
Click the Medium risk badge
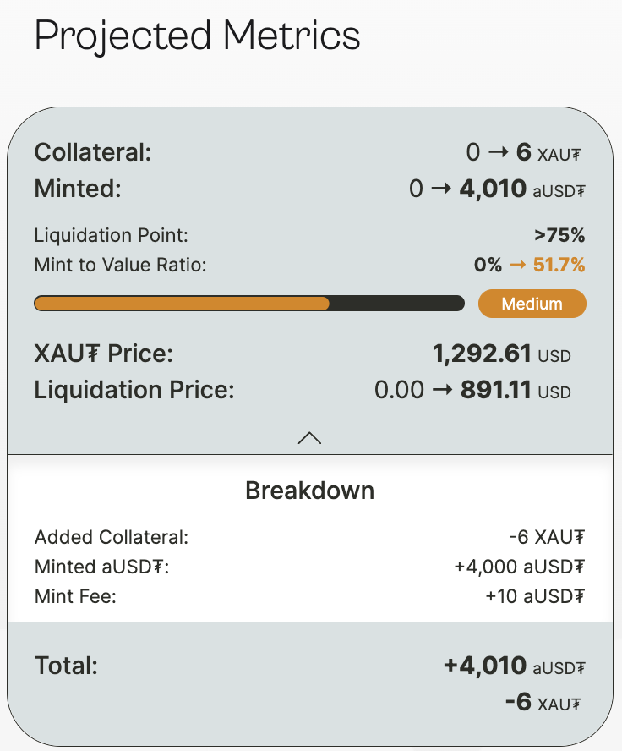532,304
